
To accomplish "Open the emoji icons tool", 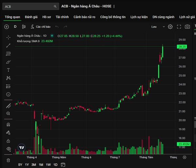I will pos(8,94).
